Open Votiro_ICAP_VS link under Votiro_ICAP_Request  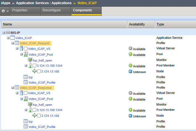click(x=39, y=49)
